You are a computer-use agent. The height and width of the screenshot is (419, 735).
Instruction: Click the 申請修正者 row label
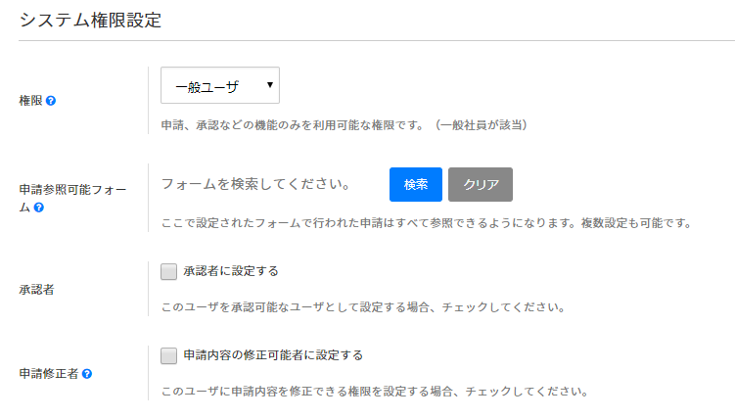(49, 374)
